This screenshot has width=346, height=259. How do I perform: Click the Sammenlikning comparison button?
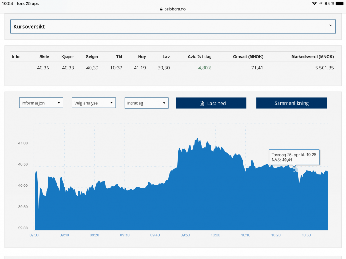[x=291, y=103]
